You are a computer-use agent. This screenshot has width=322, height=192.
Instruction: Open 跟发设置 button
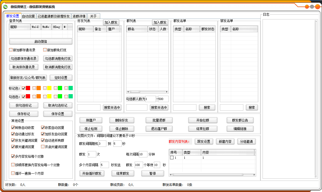[x=204, y=141]
